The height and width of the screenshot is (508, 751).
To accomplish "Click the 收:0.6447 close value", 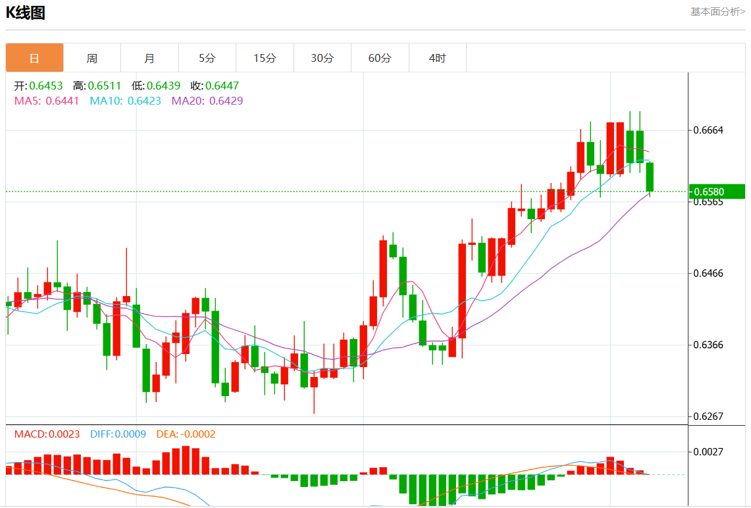I will tap(215, 86).
